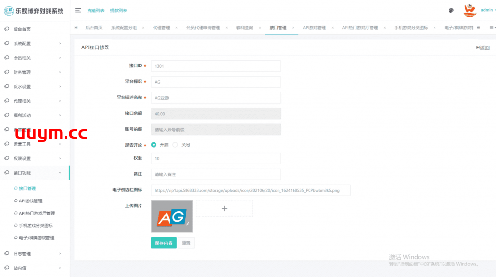Image resolution: width=496 pixels, height=277 pixels.
Task: Expand the 财务管理 sidebar menu
Action: [x=34, y=72]
